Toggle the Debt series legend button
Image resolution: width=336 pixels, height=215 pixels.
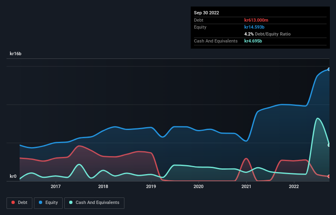[x=20, y=203]
